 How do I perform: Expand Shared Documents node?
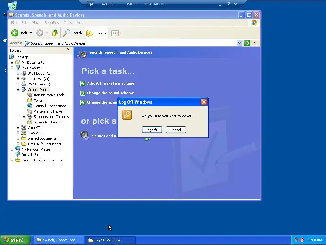click(x=18, y=138)
